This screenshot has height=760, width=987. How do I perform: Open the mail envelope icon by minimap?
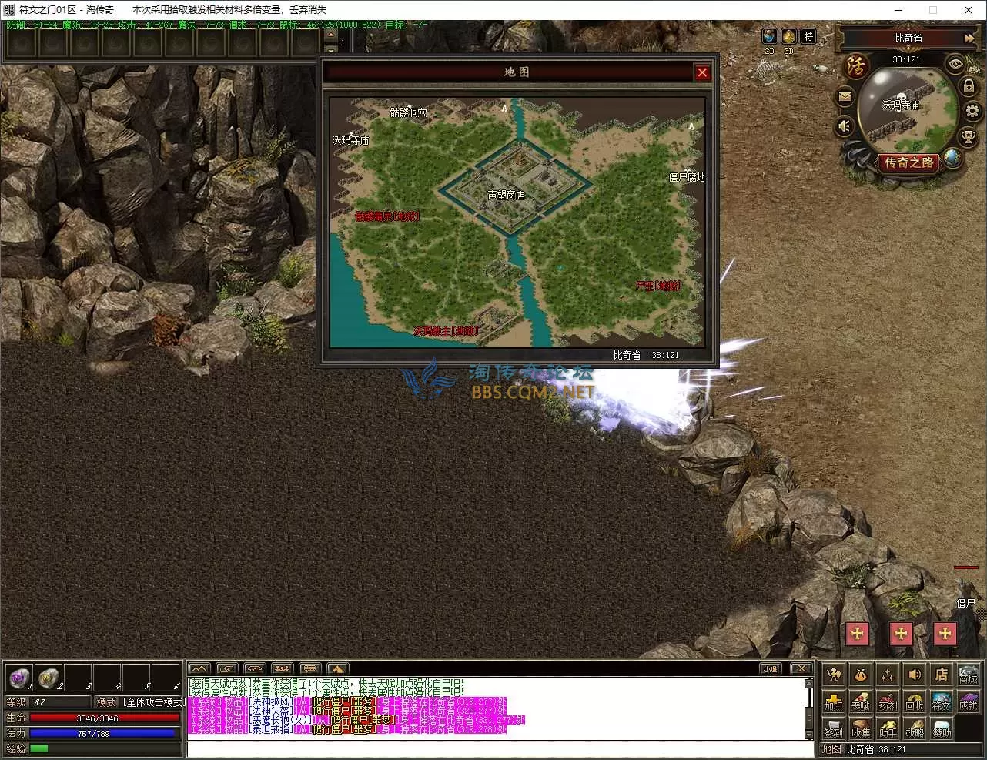(845, 96)
